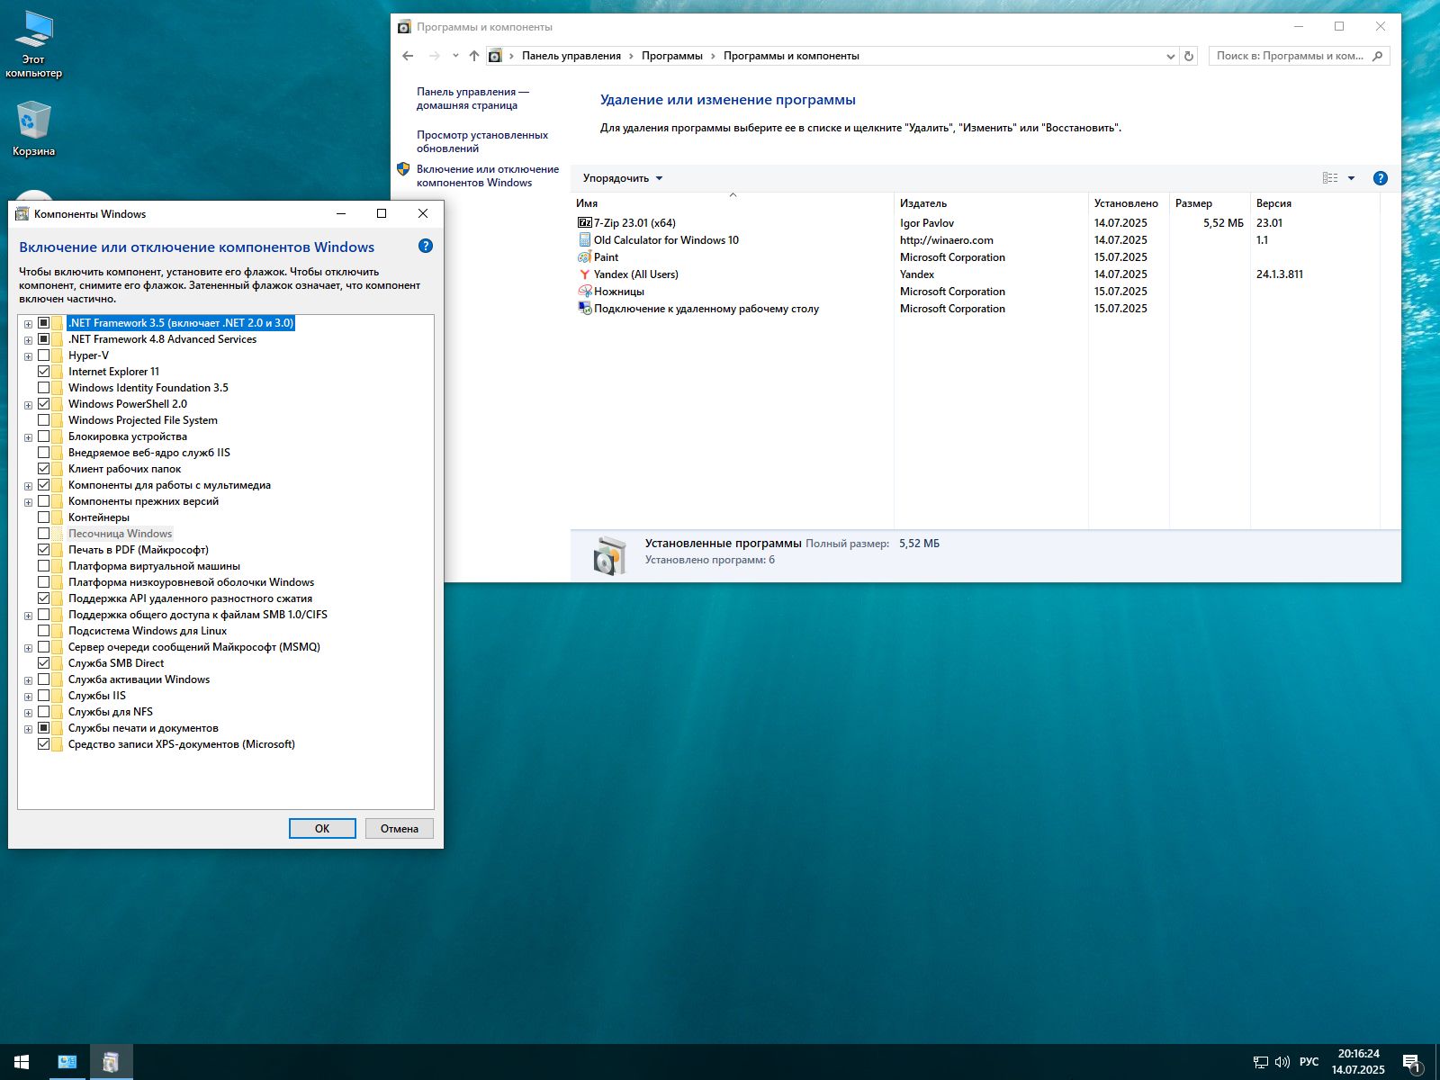The height and width of the screenshot is (1080, 1440).
Task: Expand Службы печати и документов node
Action: [28, 729]
